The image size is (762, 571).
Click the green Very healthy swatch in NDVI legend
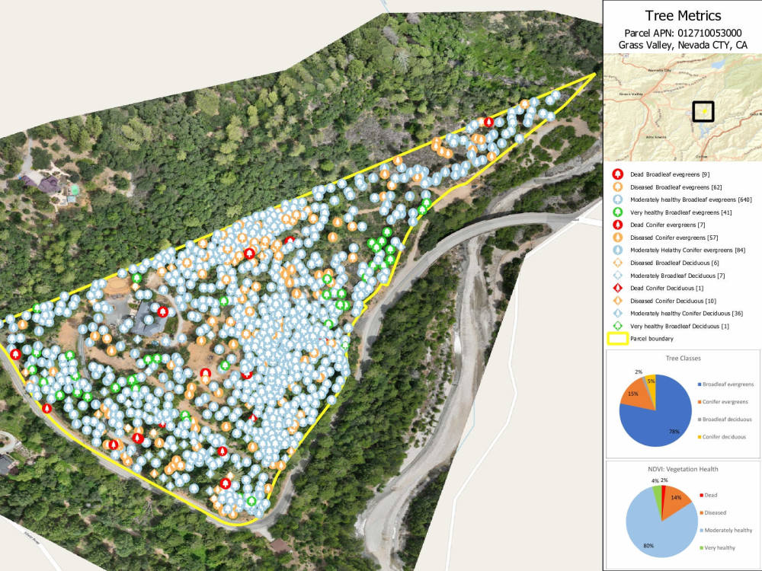701,547
